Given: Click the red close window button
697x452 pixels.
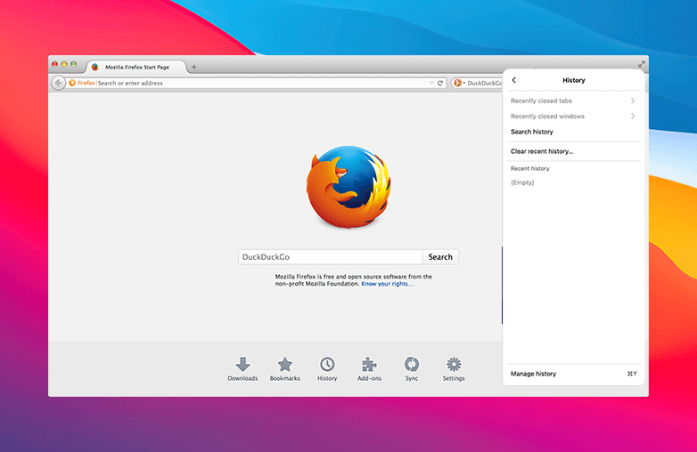Looking at the screenshot, I should (54, 64).
